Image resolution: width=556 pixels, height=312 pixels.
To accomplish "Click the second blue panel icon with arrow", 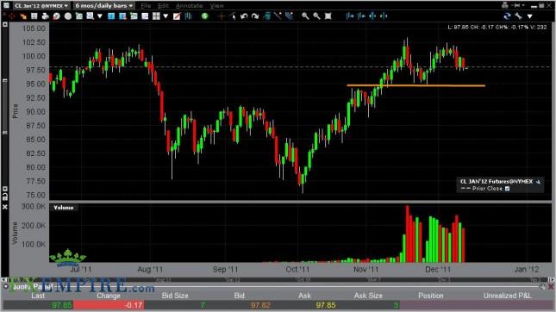I will 122,16.
